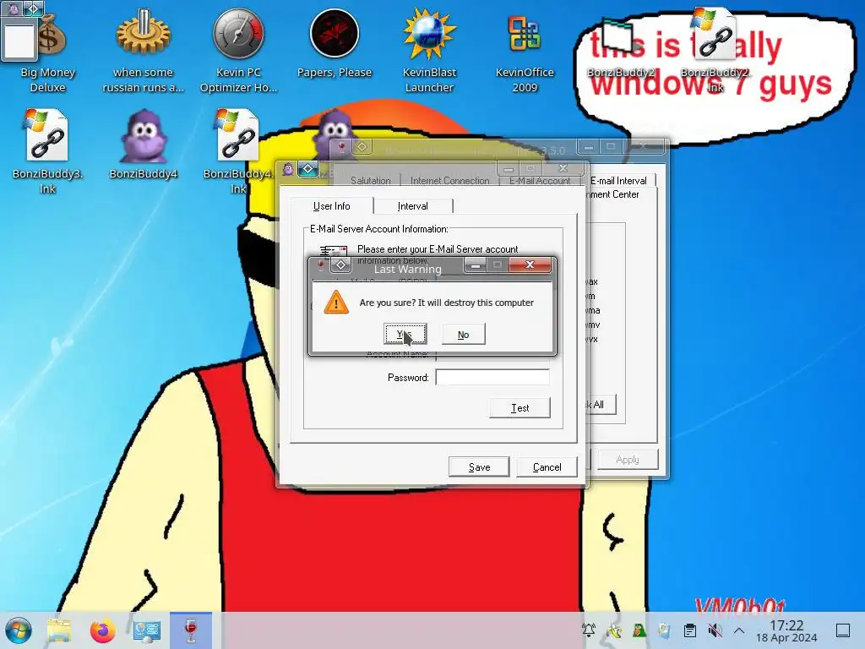Click the clipboard tray icon

pos(689,630)
